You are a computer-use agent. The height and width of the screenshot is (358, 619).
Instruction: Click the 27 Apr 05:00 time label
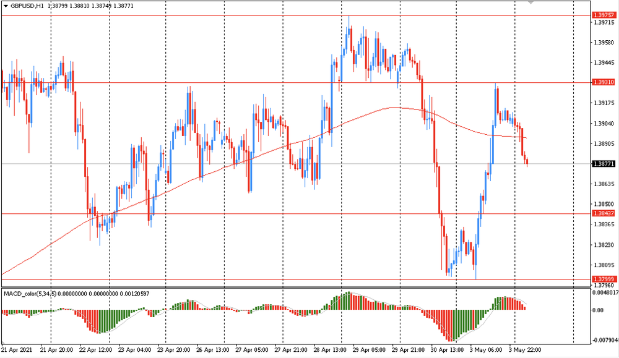click(x=252, y=350)
